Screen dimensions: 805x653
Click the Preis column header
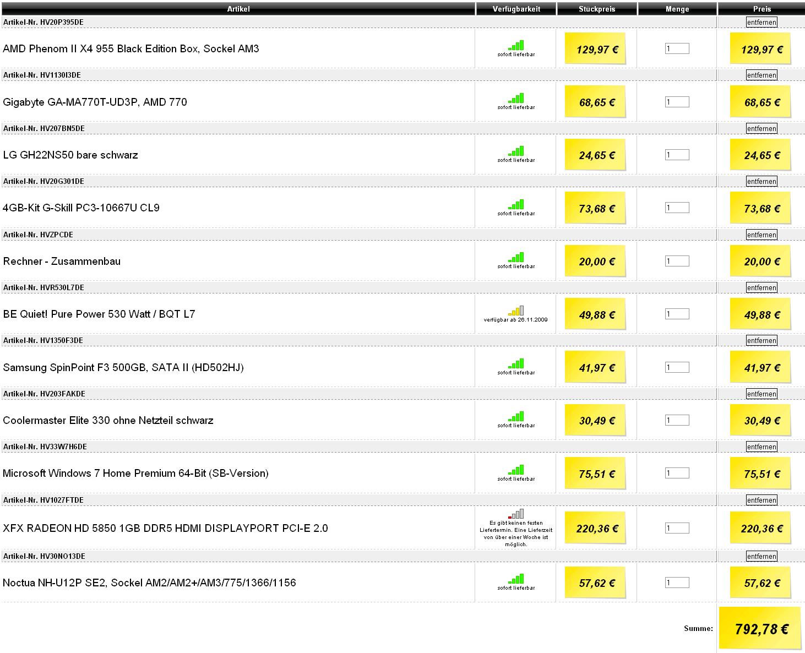[x=762, y=9]
